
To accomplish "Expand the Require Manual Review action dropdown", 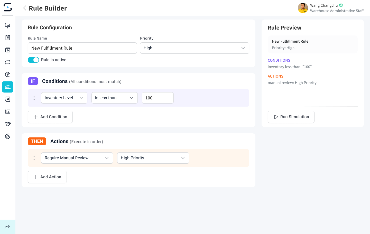I will 77,158.
